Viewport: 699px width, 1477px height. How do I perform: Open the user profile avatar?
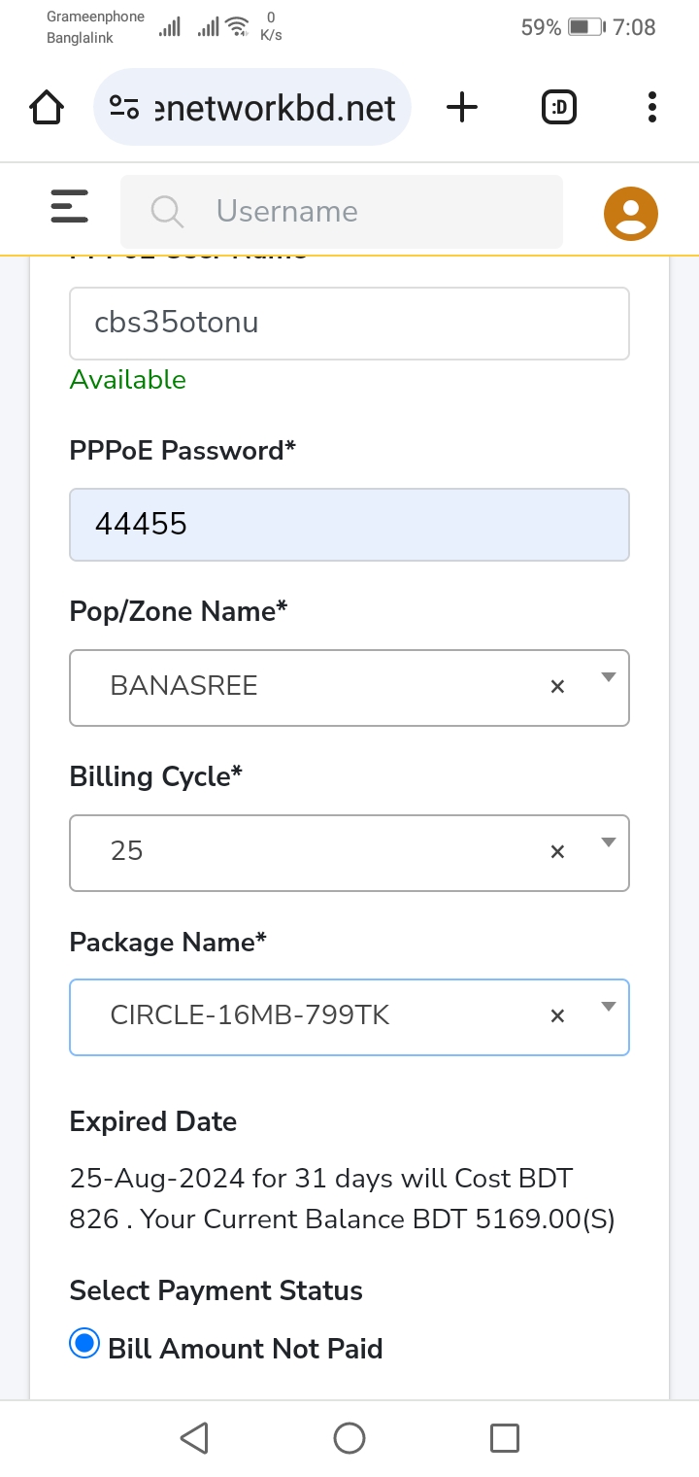coord(631,213)
